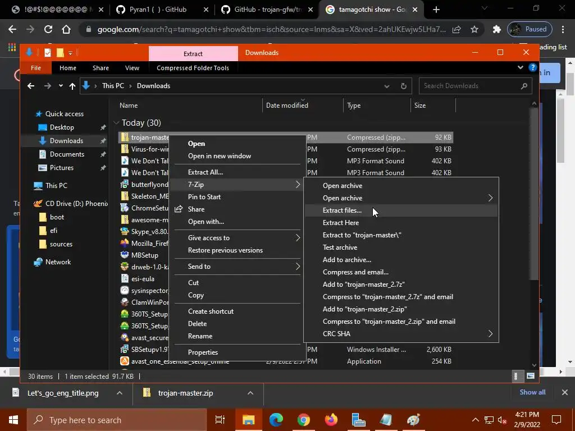Bookmark this page star icon

click(474, 29)
